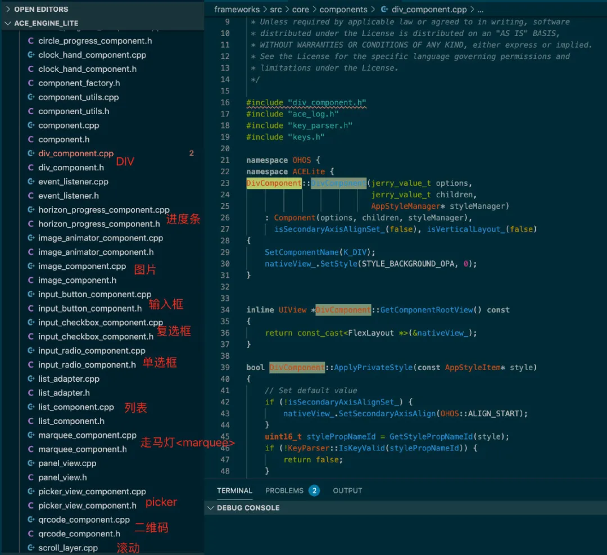Click C++ icon next to marquee_component.cpp
This screenshot has width=607, height=555.
click(31, 435)
